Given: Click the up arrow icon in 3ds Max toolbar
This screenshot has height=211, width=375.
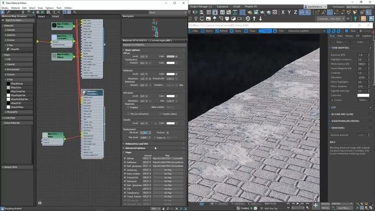Looking at the screenshot, I should point(254,18).
